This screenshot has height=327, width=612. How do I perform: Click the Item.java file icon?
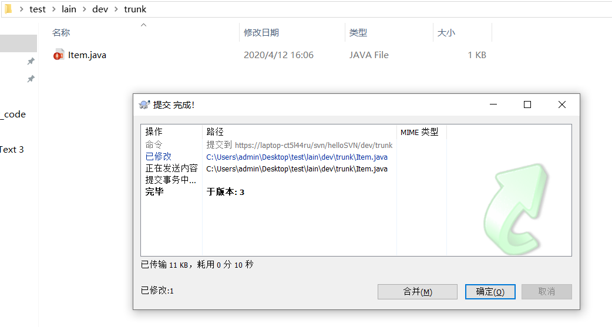[x=59, y=55]
